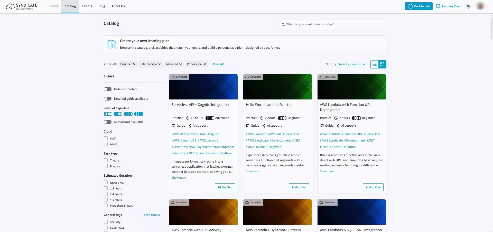The width and height of the screenshot is (493, 232).
Task: Open the user avatar menu
Action: click(480, 6)
